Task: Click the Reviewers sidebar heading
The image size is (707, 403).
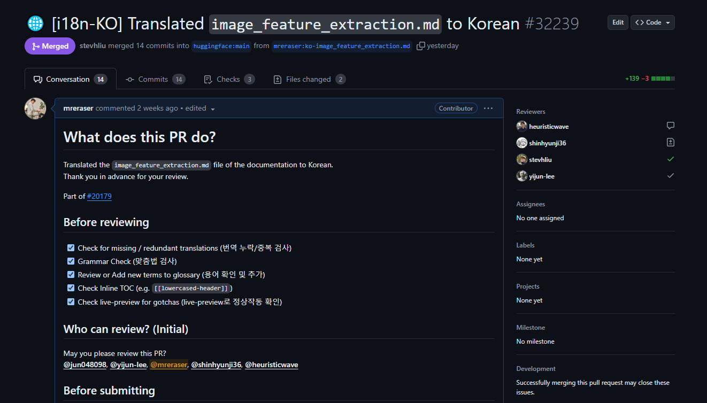Action: 531,112
